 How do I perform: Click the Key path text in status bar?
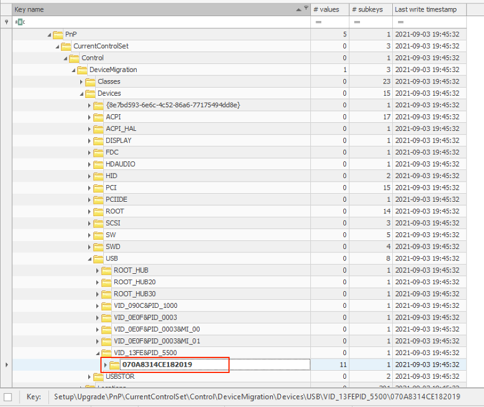tap(257, 397)
